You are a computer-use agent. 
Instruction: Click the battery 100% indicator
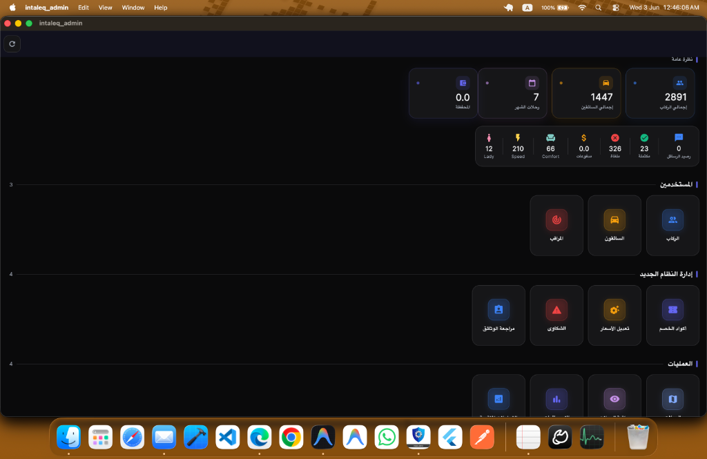[554, 8]
